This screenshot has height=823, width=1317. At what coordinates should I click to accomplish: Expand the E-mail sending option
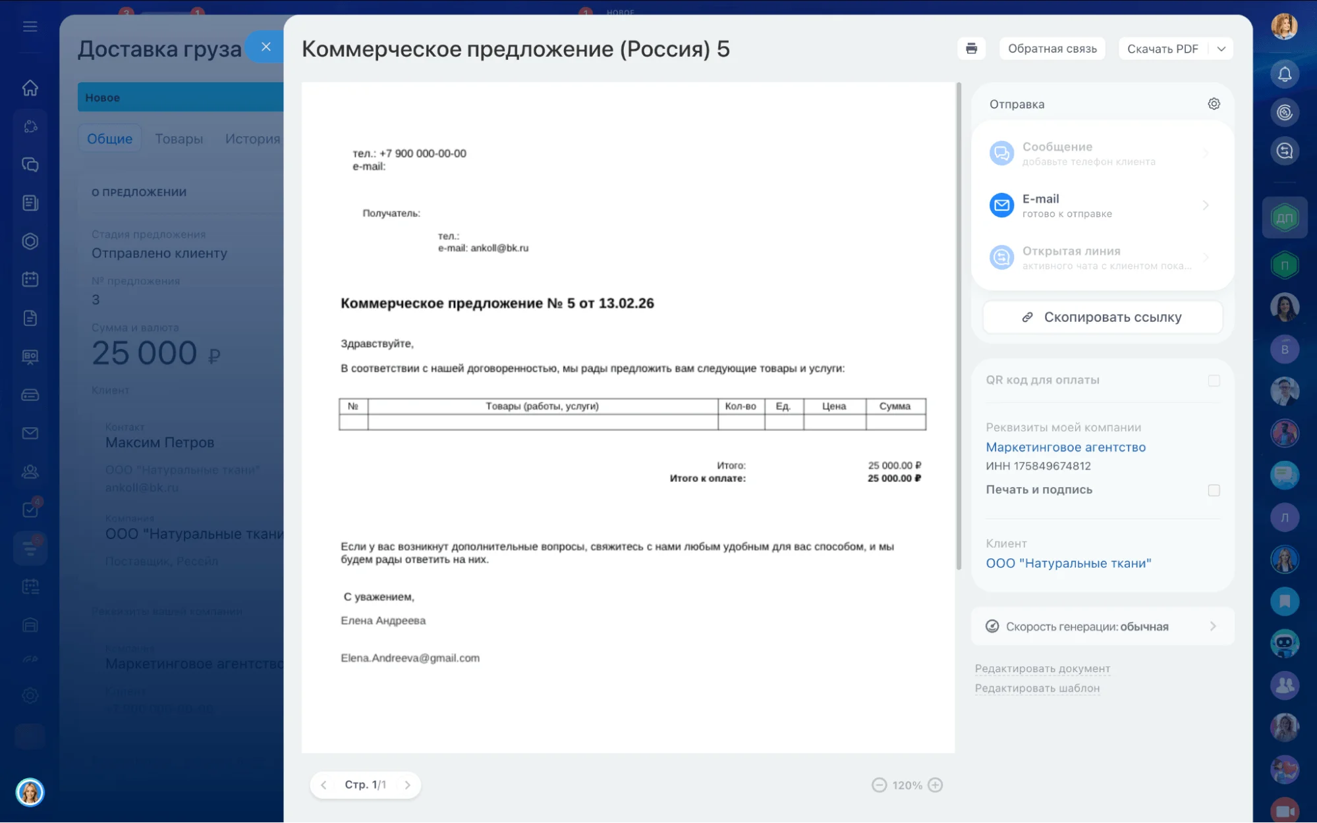(x=1102, y=205)
